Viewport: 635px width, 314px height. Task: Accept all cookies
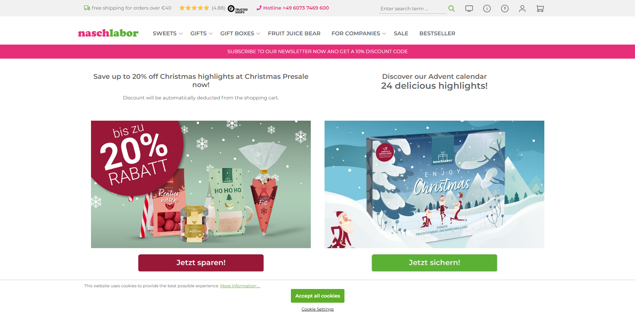click(x=318, y=296)
